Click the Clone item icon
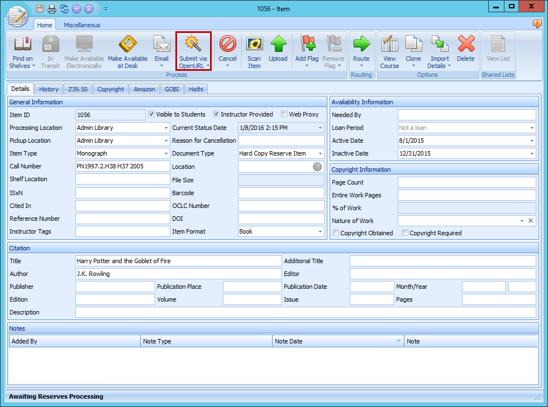The width and height of the screenshot is (548, 407). (413, 45)
